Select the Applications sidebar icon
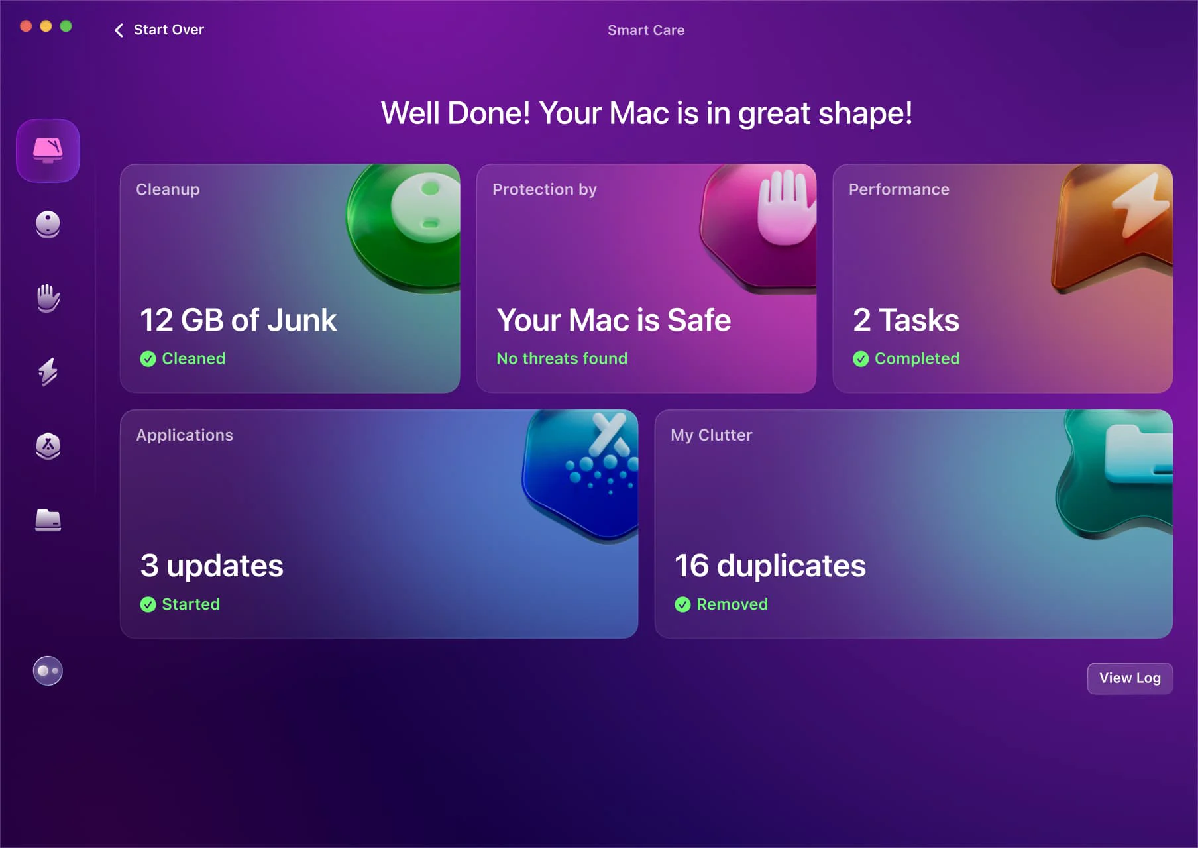The width and height of the screenshot is (1198, 848). pyautogui.click(x=47, y=447)
